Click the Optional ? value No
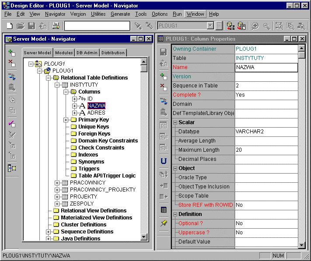Viewport: 311px width, 261px height. pyautogui.click(x=266, y=223)
